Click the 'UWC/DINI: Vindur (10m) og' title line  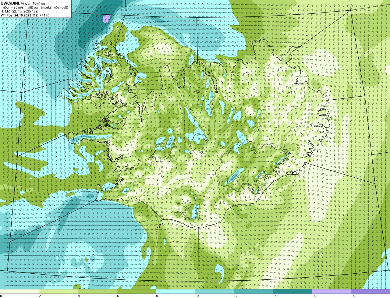point(23,3)
